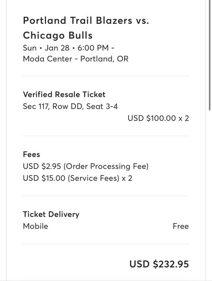Image resolution: width=212 pixels, height=281 pixels.
Task: Click the Sec 117, Row DD, Seat 3-4 text
Action: (70, 106)
